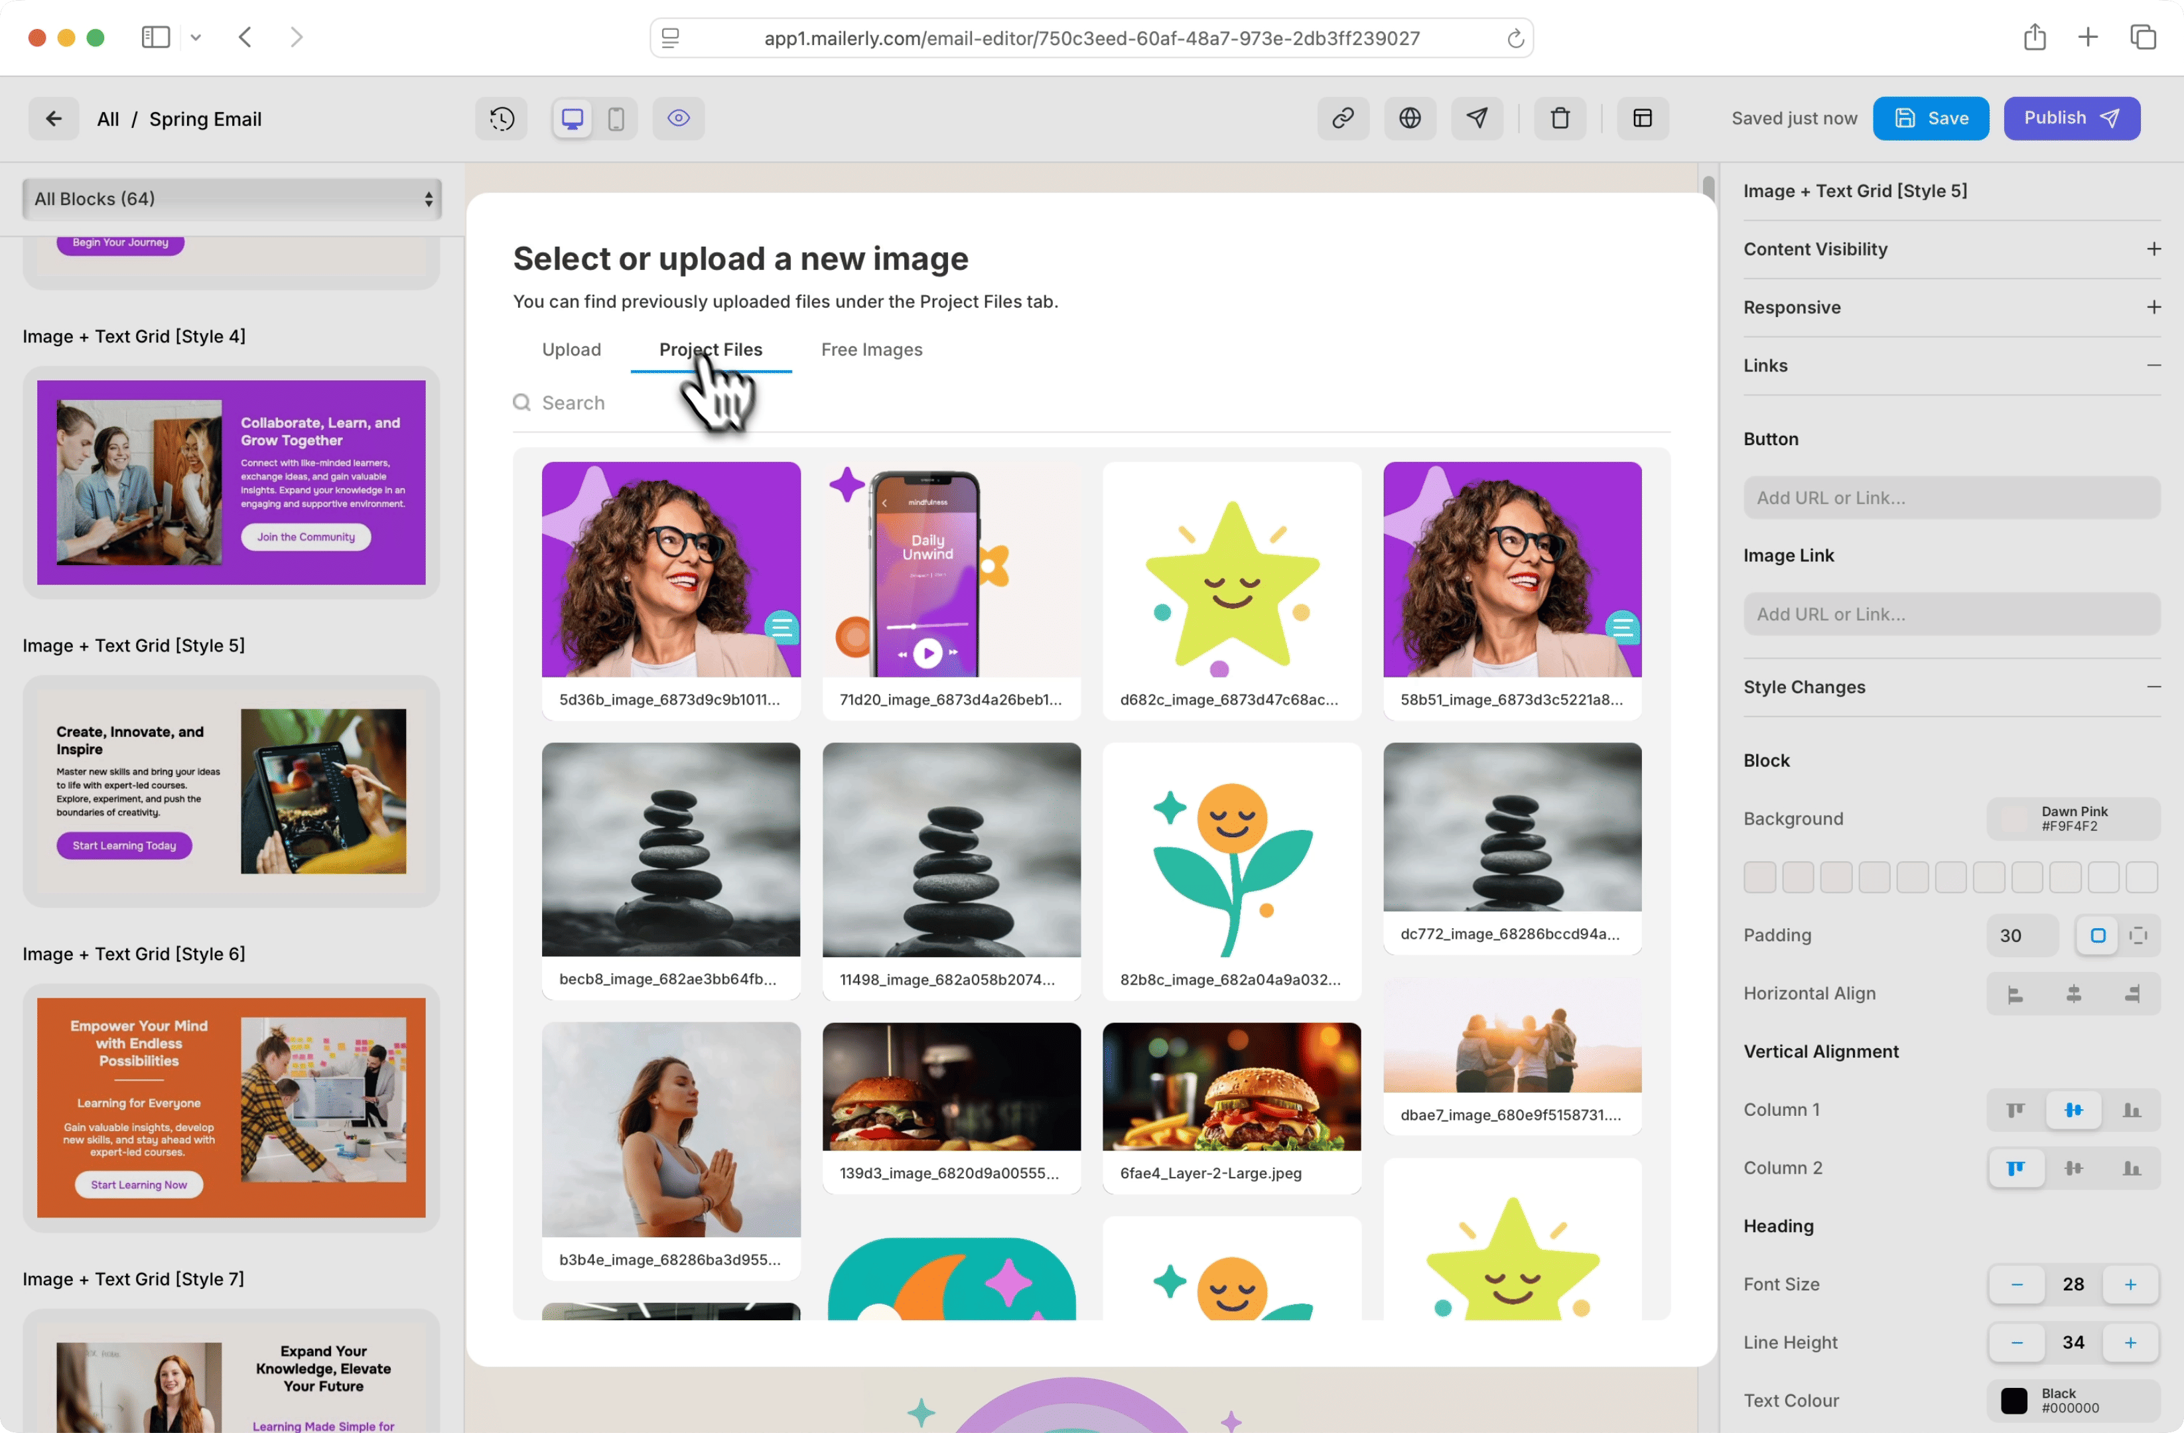Open a new browser tab
Viewport: 2184px width, 1433px height.
pos(2088,38)
